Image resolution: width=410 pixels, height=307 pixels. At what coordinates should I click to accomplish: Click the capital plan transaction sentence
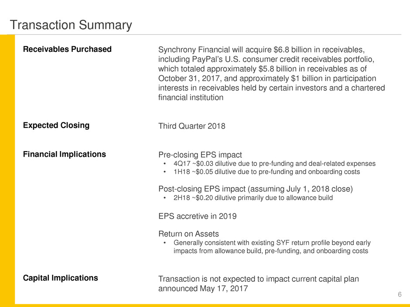click(x=258, y=283)
